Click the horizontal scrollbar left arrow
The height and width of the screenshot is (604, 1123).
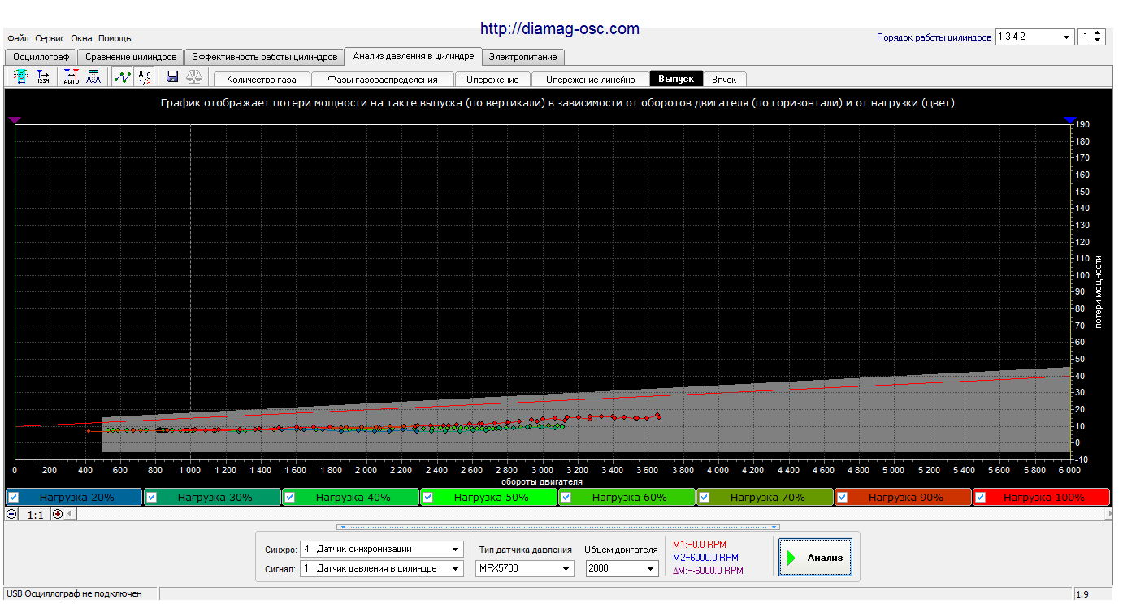pyautogui.click(x=70, y=514)
